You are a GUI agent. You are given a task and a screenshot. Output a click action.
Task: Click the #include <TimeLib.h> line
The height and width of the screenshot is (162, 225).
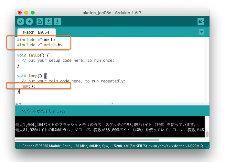[40, 45]
